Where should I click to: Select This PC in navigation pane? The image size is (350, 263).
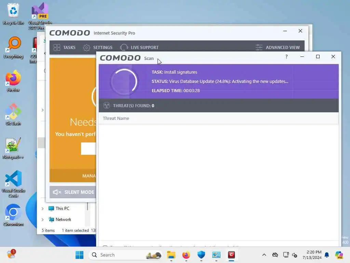(59, 209)
